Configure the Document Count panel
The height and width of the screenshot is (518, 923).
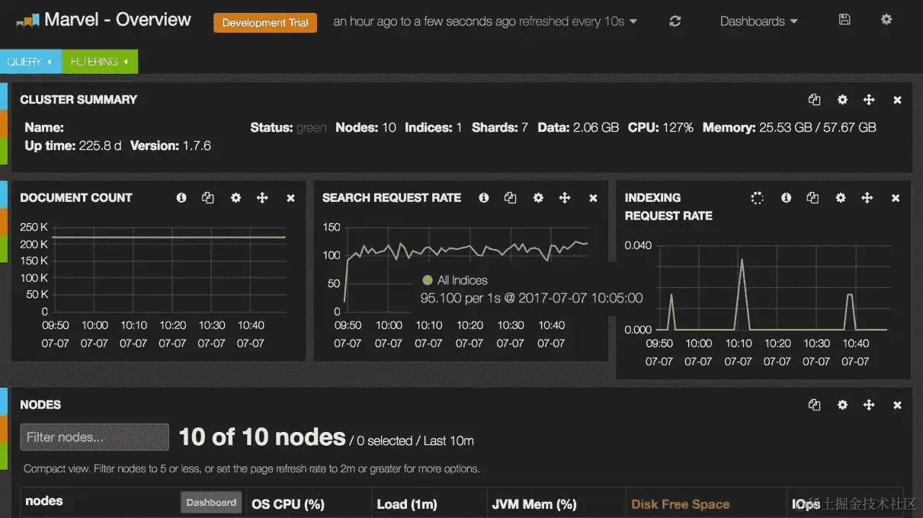[236, 197]
